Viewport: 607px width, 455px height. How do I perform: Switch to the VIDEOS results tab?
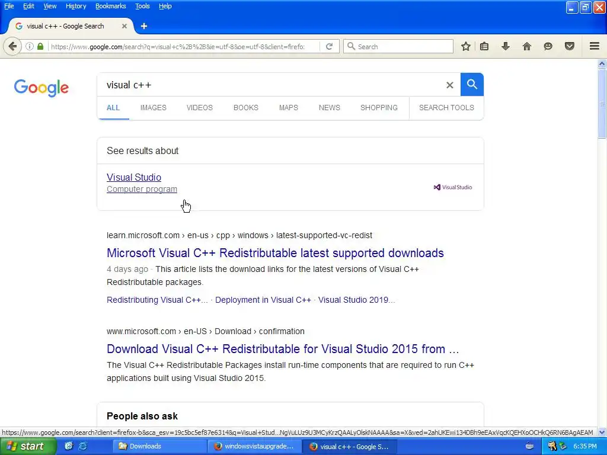(x=200, y=108)
